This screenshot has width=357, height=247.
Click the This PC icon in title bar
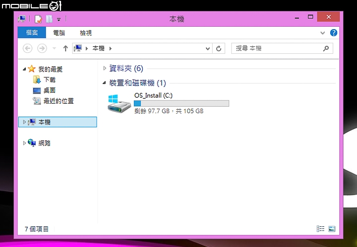click(22, 19)
